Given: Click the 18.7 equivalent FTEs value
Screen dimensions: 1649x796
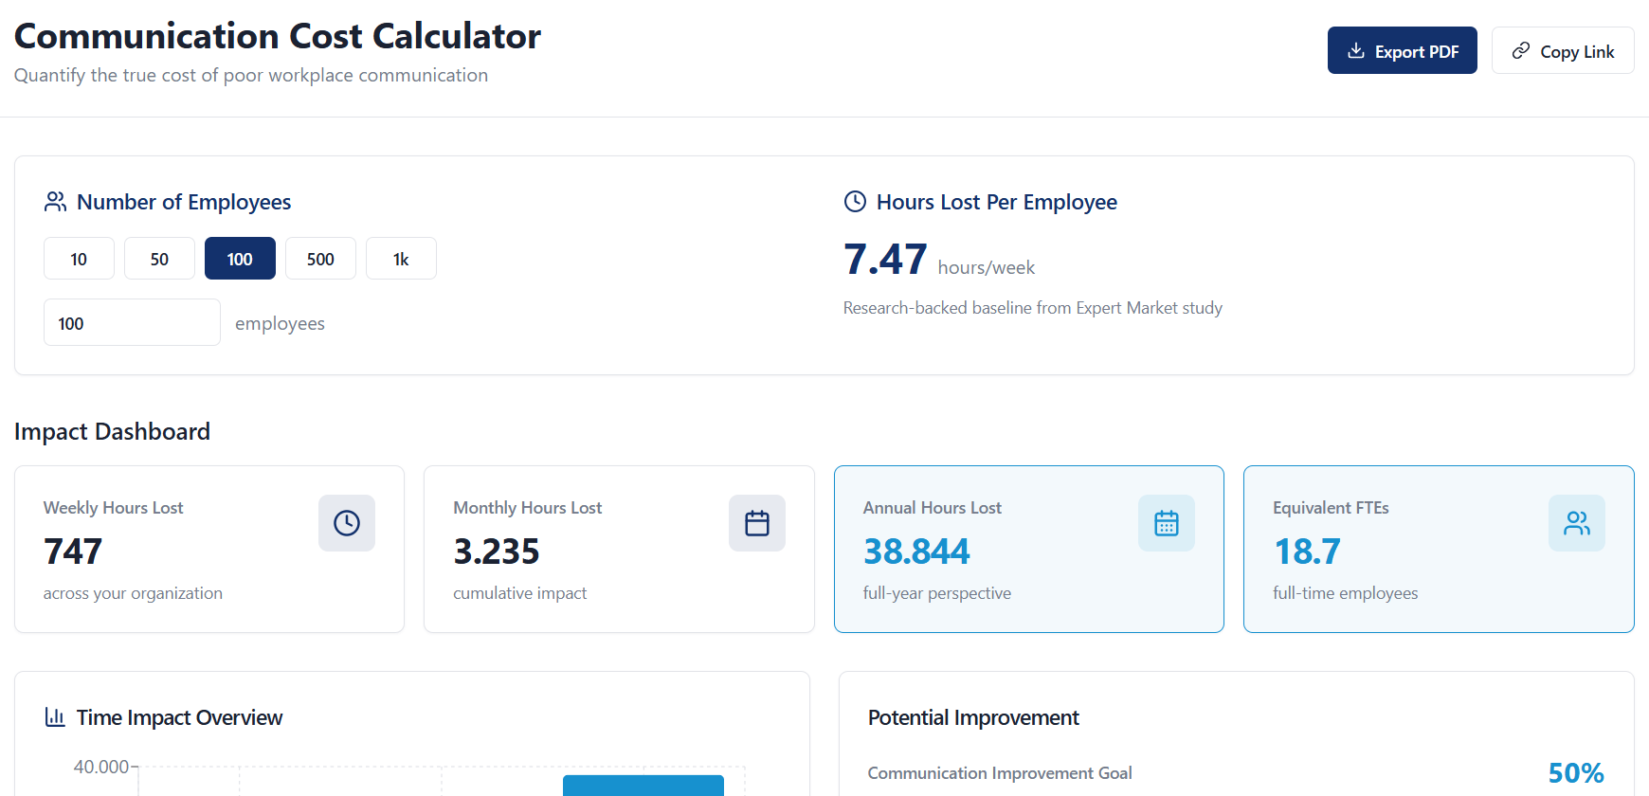Looking at the screenshot, I should pyautogui.click(x=1307, y=552).
